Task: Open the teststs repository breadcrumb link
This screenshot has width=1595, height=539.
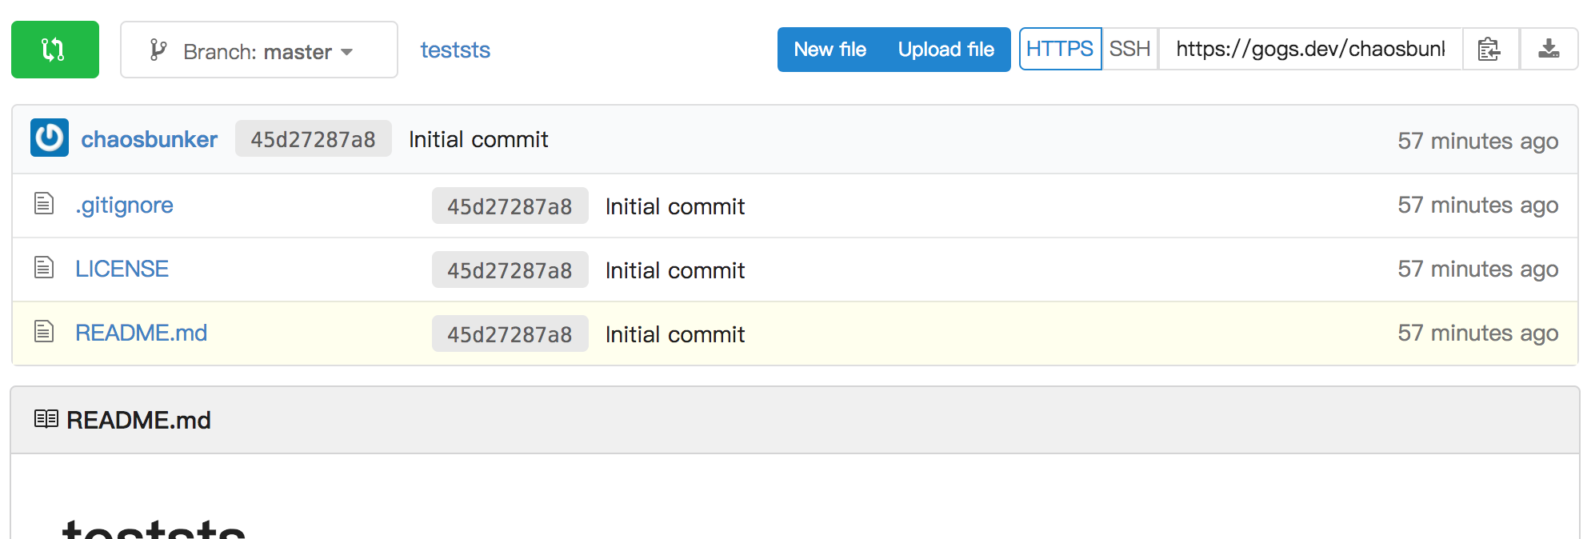Action: (455, 50)
